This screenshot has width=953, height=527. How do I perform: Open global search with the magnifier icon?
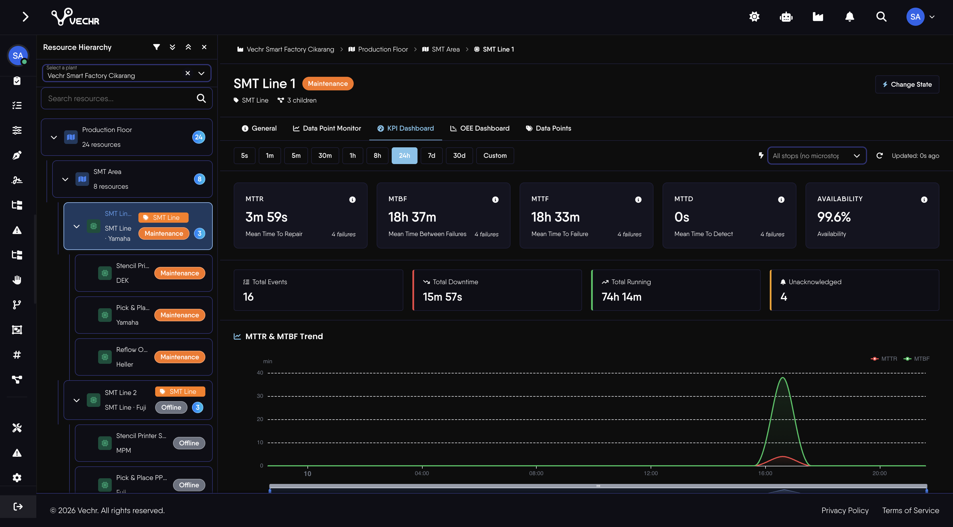click(x=881, y=17)
